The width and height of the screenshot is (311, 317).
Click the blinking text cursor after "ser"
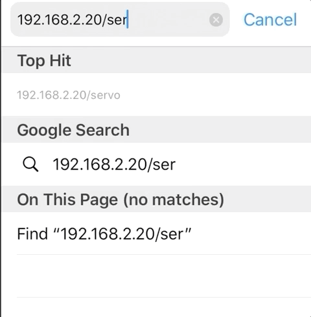[128, 19]
